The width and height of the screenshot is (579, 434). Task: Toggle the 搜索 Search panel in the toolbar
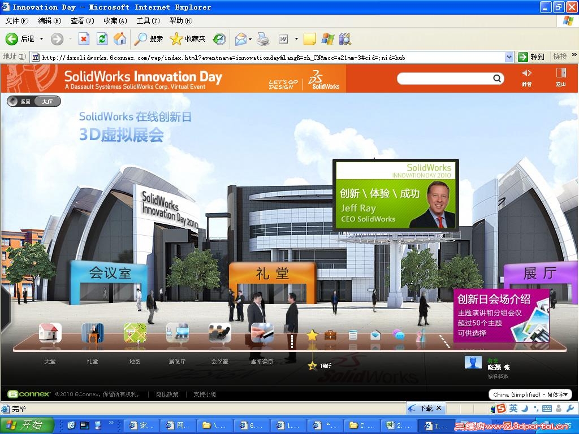[148, 39]
